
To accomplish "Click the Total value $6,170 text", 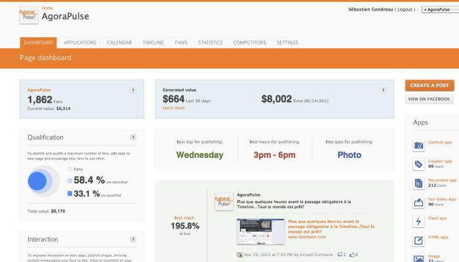I will [47, 211].
